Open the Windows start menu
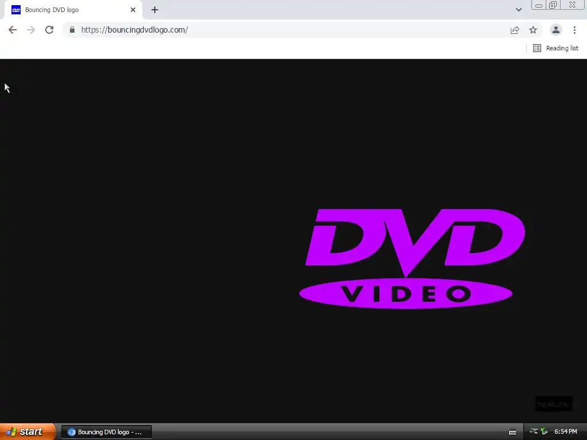 click(x=27, y=432)
